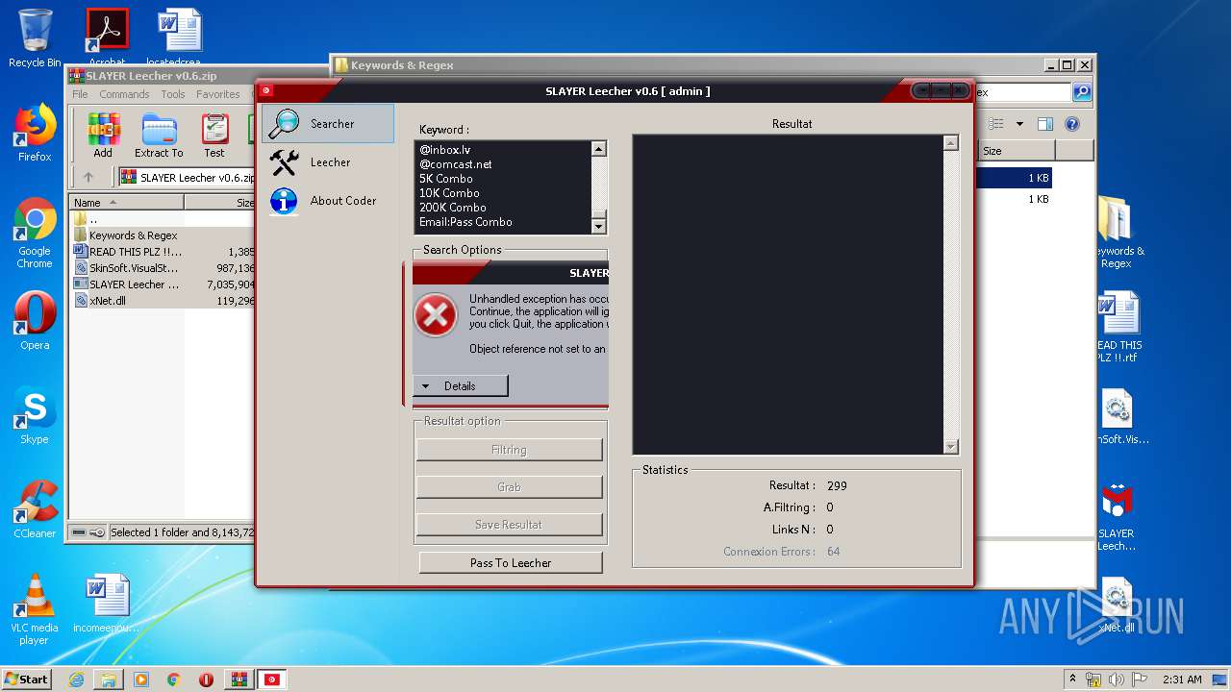The width and height of the screenshot is (1231, 692).
Task: Open the Leecher section in sidebar
Action: pos(330,162)
